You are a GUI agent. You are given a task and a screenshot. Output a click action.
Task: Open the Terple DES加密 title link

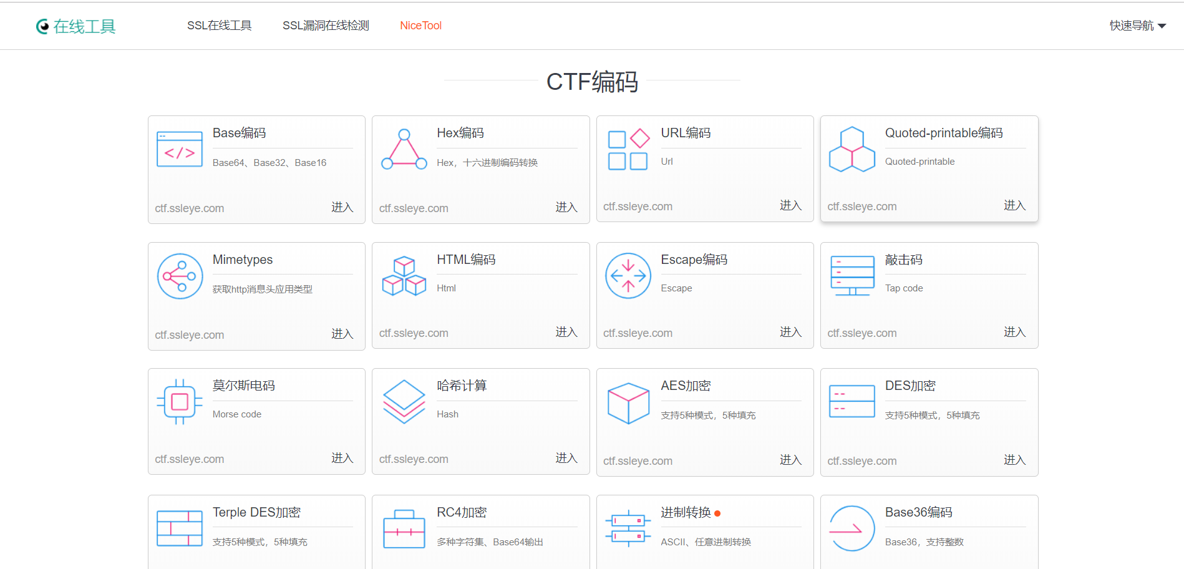point(256,512)
